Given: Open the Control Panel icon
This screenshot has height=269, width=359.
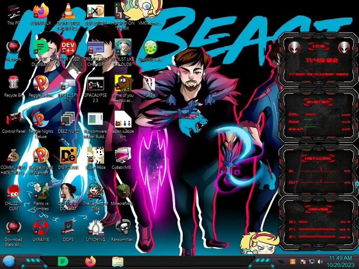Looking at the screenshot, I should pos(14,123).
